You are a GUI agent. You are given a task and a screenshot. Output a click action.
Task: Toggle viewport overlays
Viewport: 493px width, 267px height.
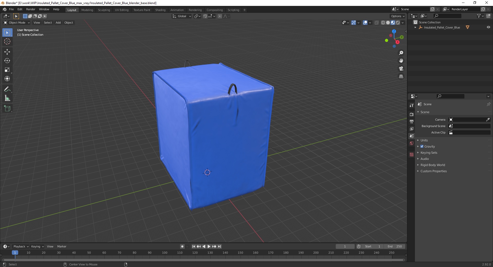[365, 23]
